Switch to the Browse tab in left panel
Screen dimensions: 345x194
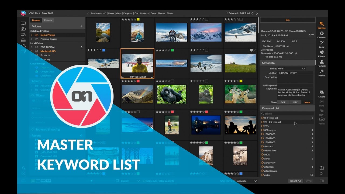(x=36, y=20)
